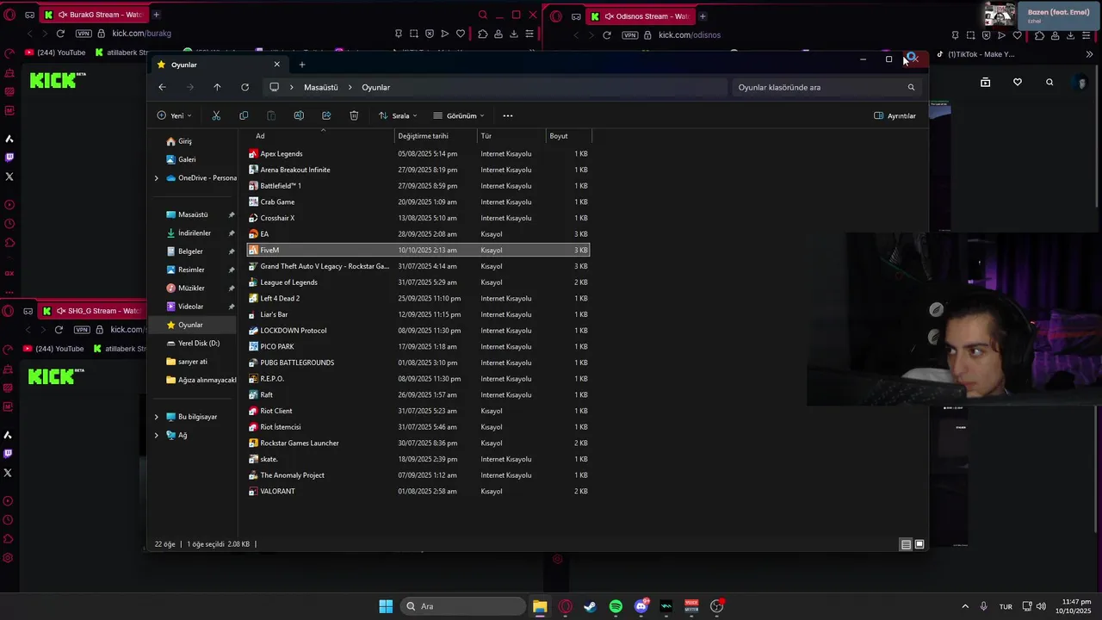
Task: Click the Opera GX icon on the taskbar
Action: (x=565, y=606)
